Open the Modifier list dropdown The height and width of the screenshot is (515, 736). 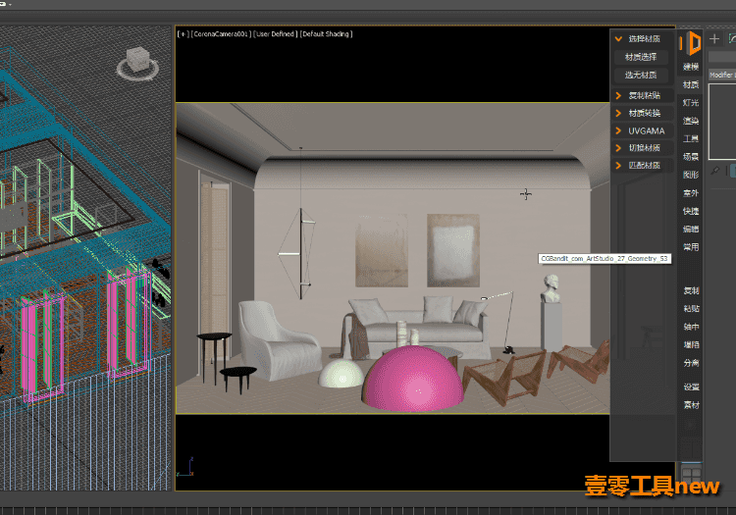[722, 75]
